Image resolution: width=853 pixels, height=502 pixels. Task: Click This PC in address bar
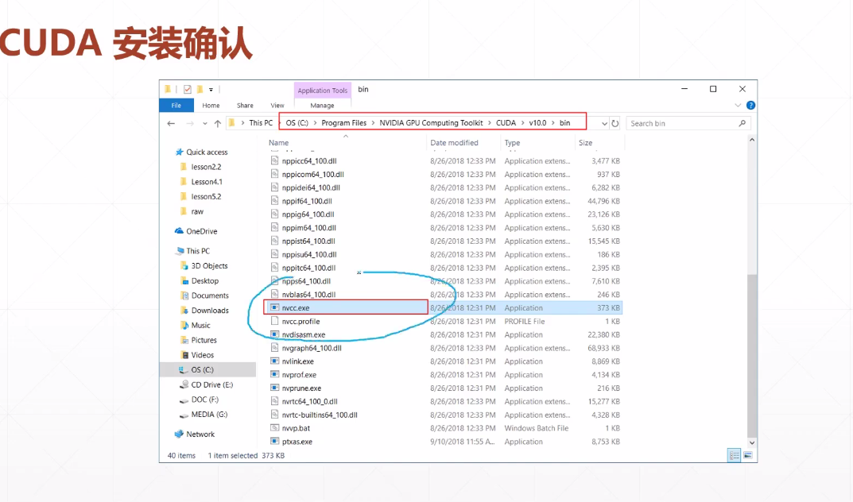point(261,123)
